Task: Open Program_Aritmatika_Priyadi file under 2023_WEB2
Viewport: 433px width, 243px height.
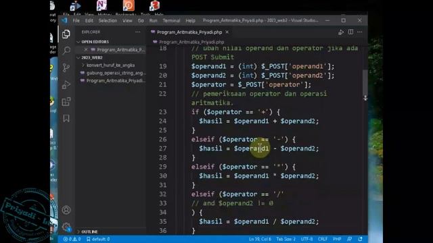Action: click(113, 81)
